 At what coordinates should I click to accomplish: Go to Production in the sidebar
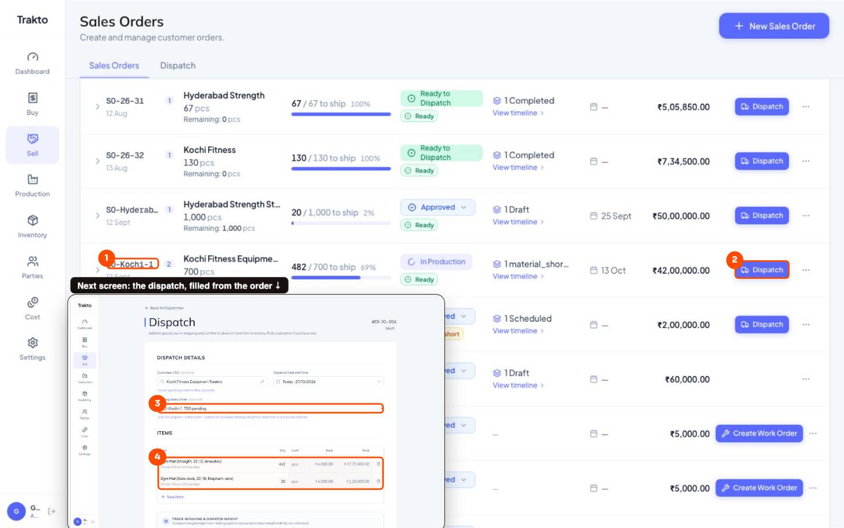pyautogui.click(x=32, y=185)
